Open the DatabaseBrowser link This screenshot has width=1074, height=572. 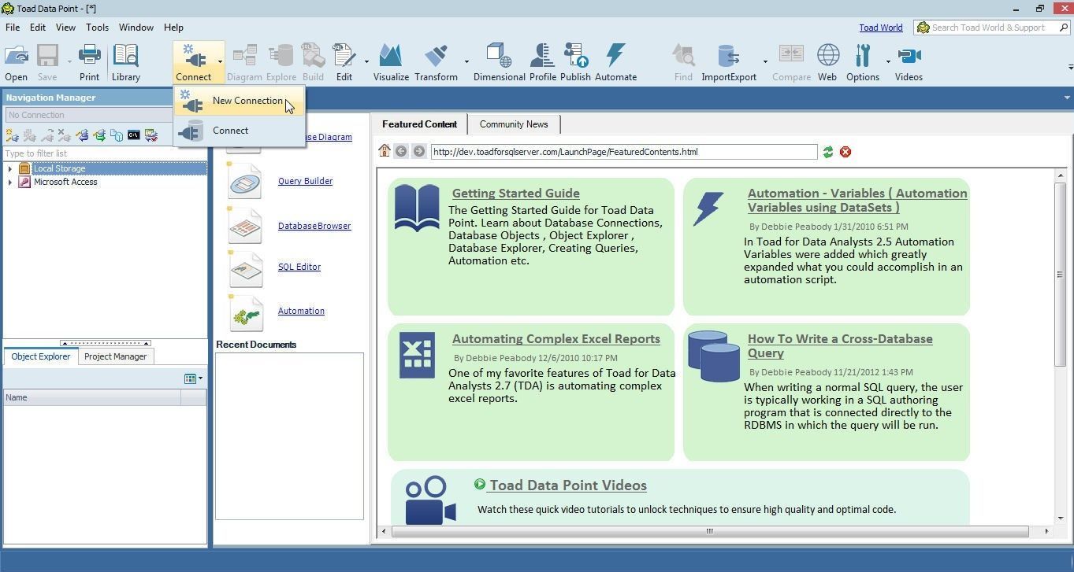pos(314,226)
